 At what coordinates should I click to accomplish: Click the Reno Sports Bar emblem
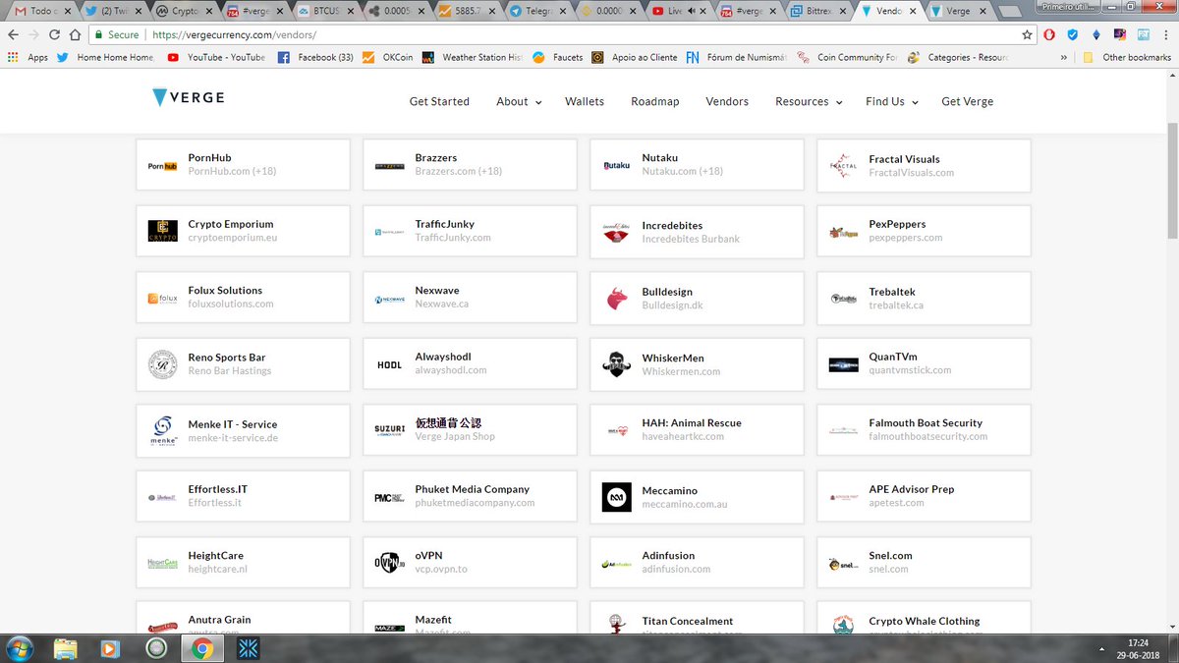pyautogui.click(x=162, y=364)
